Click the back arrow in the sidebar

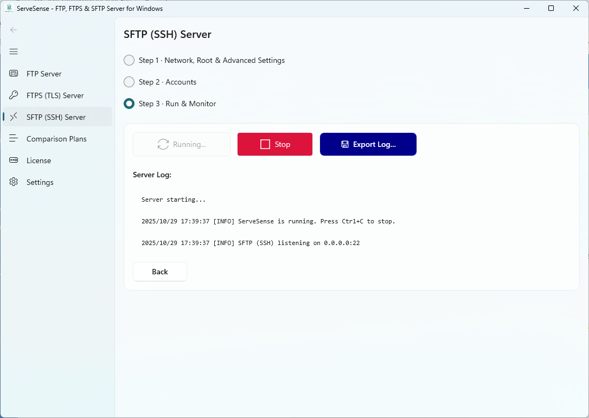pyautogui.click(x=14, y=30)
